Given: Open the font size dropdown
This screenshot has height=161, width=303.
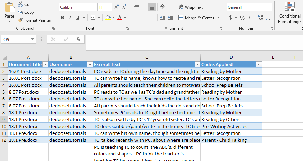Looking at the screenshot, I should click(110, 7).
